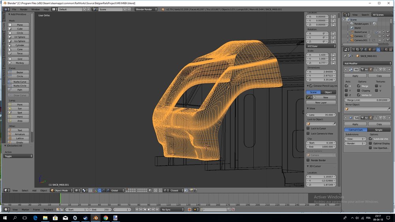The width and height of the screenshot is (395, 222).
Task: Open the timeline Marker menu
Action: click(x=25, y=209)
